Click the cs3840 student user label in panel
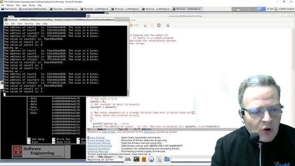 [286, 9]
